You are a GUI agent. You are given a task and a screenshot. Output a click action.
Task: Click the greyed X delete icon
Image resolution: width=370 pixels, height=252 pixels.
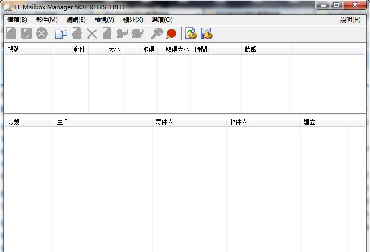click(92, 33)
